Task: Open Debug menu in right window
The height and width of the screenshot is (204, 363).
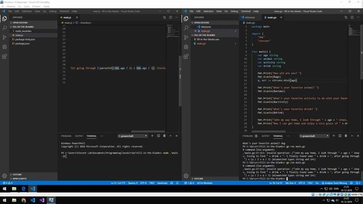Action: 234,11
